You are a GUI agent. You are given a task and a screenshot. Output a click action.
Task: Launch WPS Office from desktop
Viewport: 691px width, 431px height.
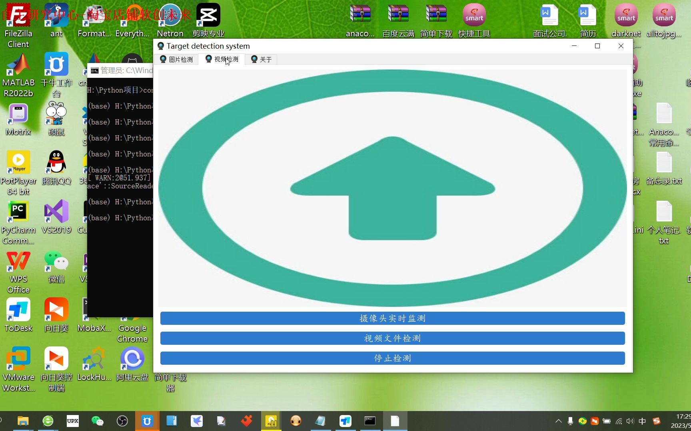coord(18,272)
